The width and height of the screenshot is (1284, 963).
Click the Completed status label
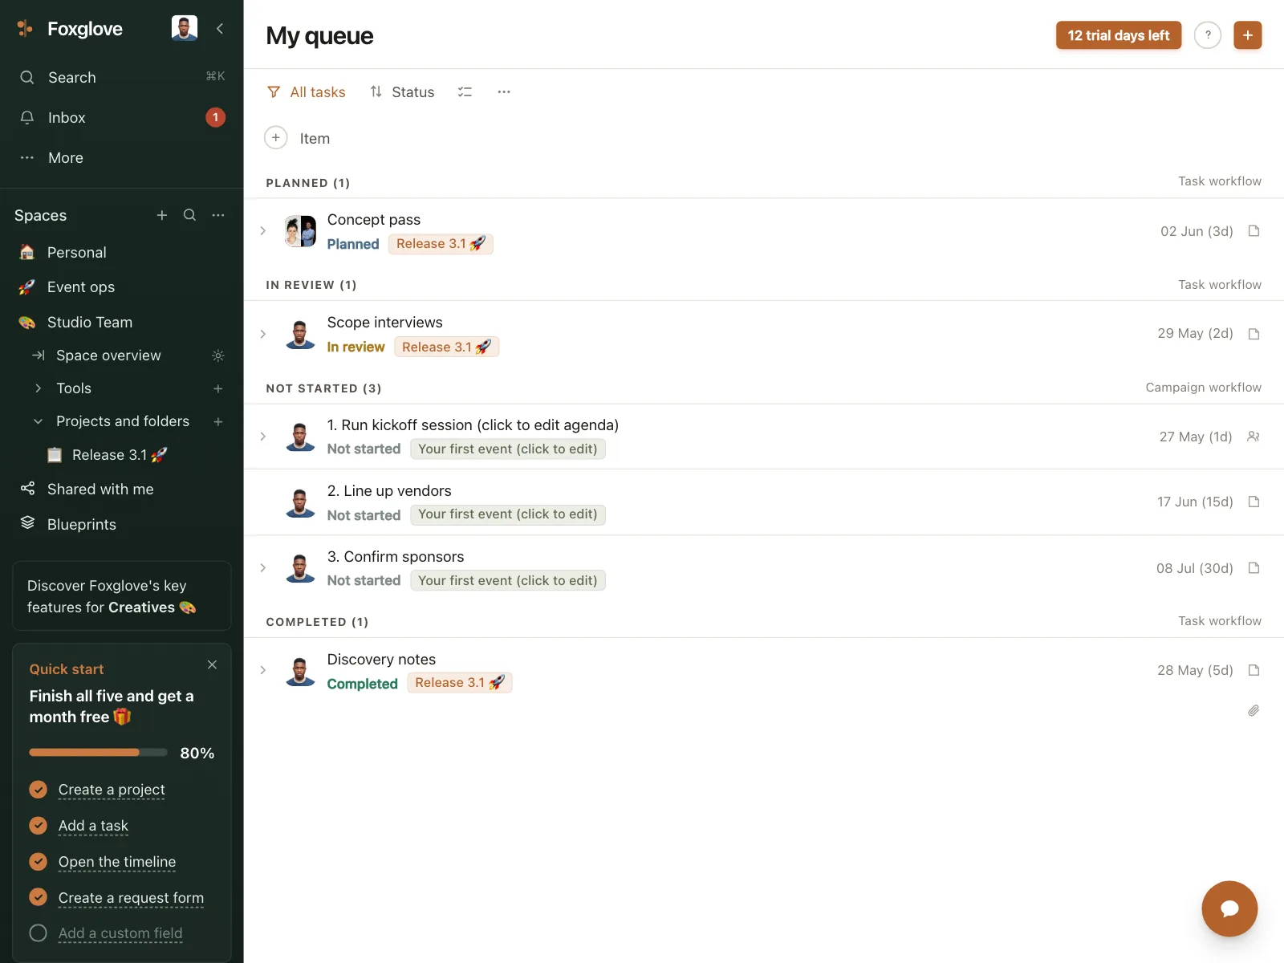pos(363,684)
